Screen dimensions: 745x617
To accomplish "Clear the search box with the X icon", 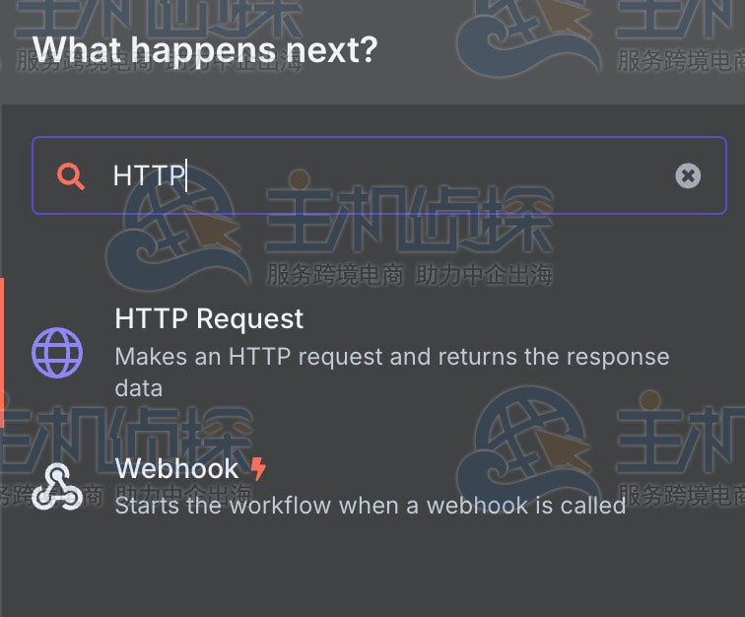I will pyautogui.click(x=688, y=176).
